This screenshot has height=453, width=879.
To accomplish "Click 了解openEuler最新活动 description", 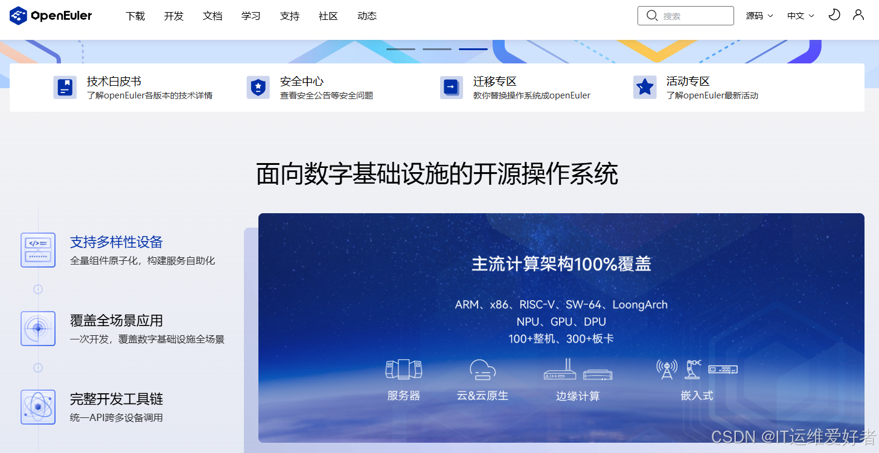I will (x=712, y=95).
